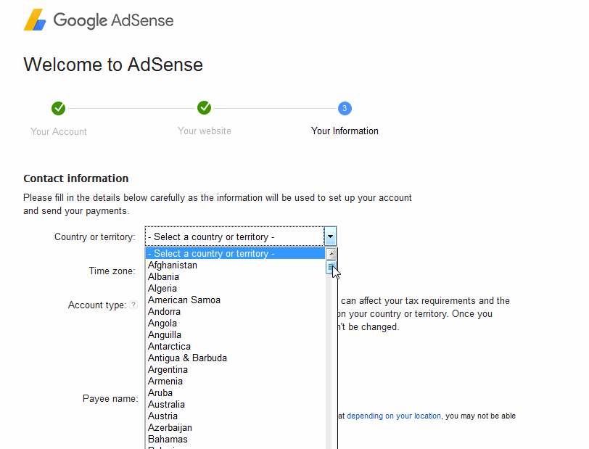Click the 'Contact information' heading
This screenshot has height=449, width=589.
point(76,178)
